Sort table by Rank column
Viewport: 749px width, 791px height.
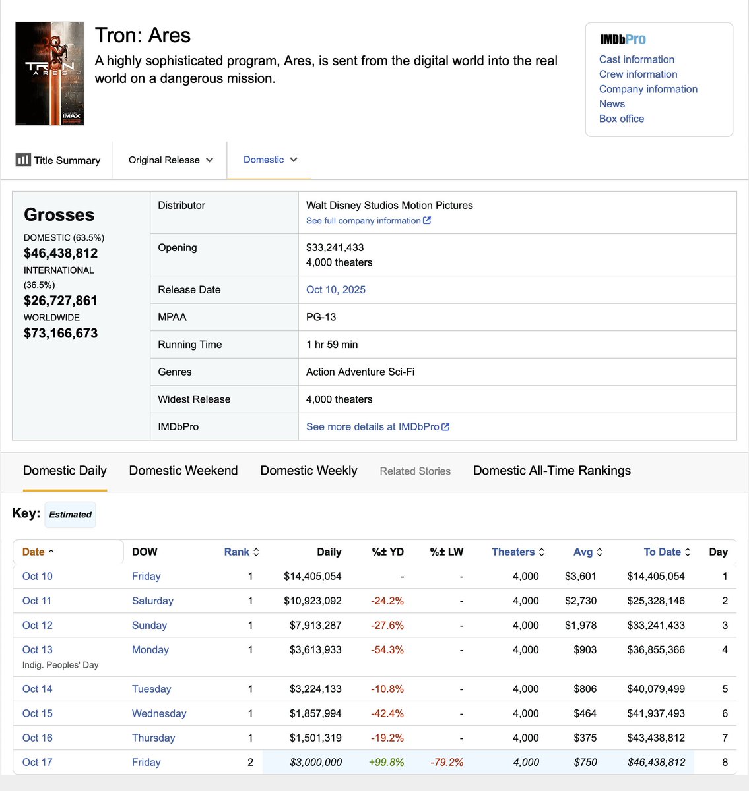point(242,552)
